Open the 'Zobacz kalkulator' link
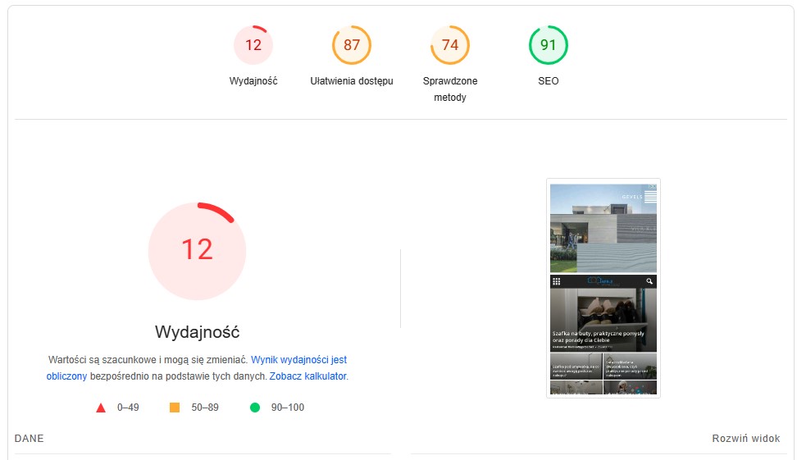The width and height of the screenshot is (797, 460). tap(308, 376)
